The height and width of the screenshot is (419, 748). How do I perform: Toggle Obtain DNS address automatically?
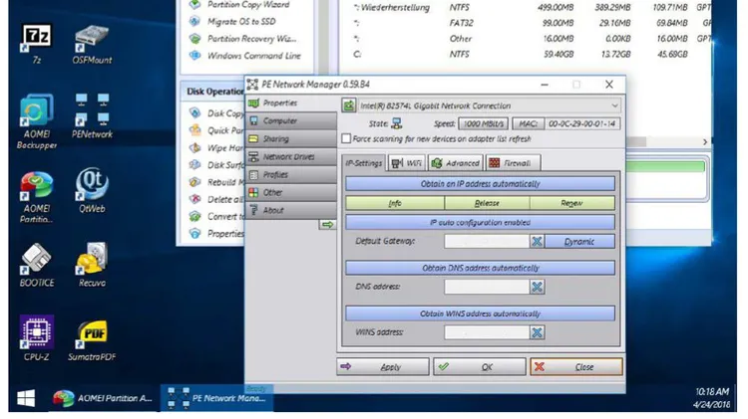tap(480, 268)
